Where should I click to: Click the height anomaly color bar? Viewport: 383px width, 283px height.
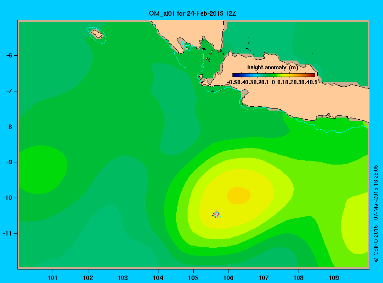[274, 75]
